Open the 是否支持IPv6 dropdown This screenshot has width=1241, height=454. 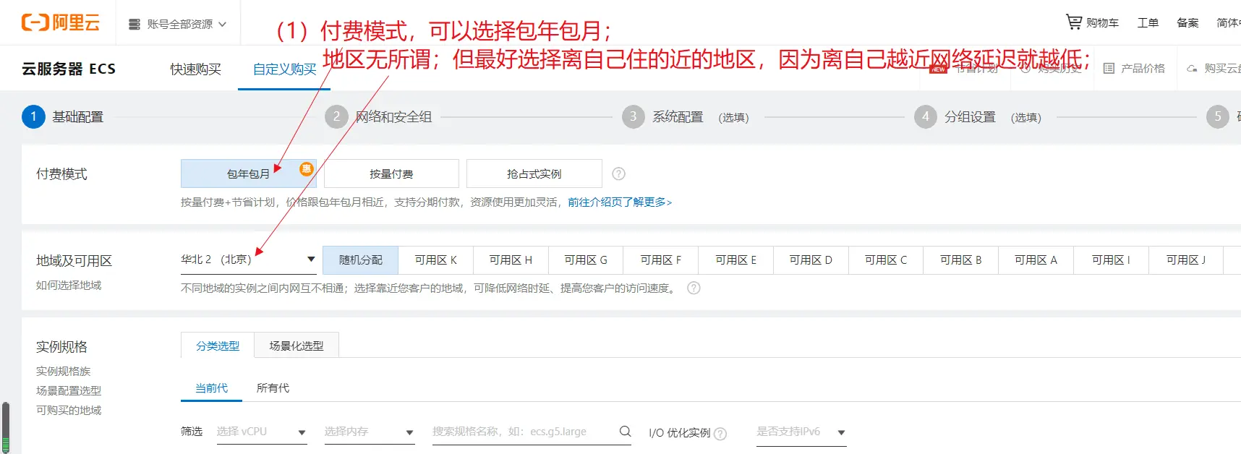coord(801,432)
